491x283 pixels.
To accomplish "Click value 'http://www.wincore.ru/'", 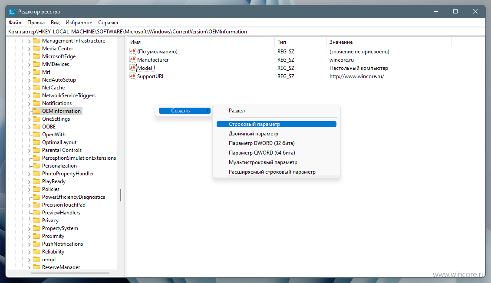I will click(x=357, y=76).
